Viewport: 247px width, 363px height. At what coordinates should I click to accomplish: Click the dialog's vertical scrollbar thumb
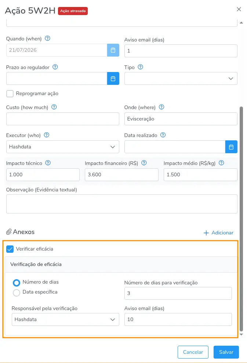pos(241,219)
